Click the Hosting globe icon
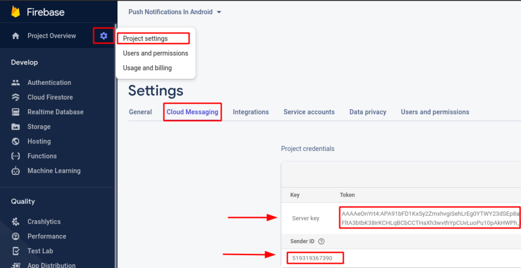Image resolution: width=521 pixels, height=268 pixels. [15, 141]
